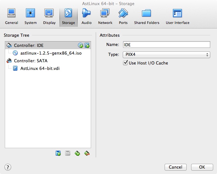Screen dimensions: 217x174
Task: Select the Storage tab
Action: [x=68, y=17]
